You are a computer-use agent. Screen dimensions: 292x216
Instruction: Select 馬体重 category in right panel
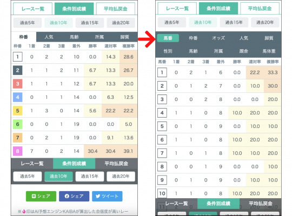click(x=269, y=51)
